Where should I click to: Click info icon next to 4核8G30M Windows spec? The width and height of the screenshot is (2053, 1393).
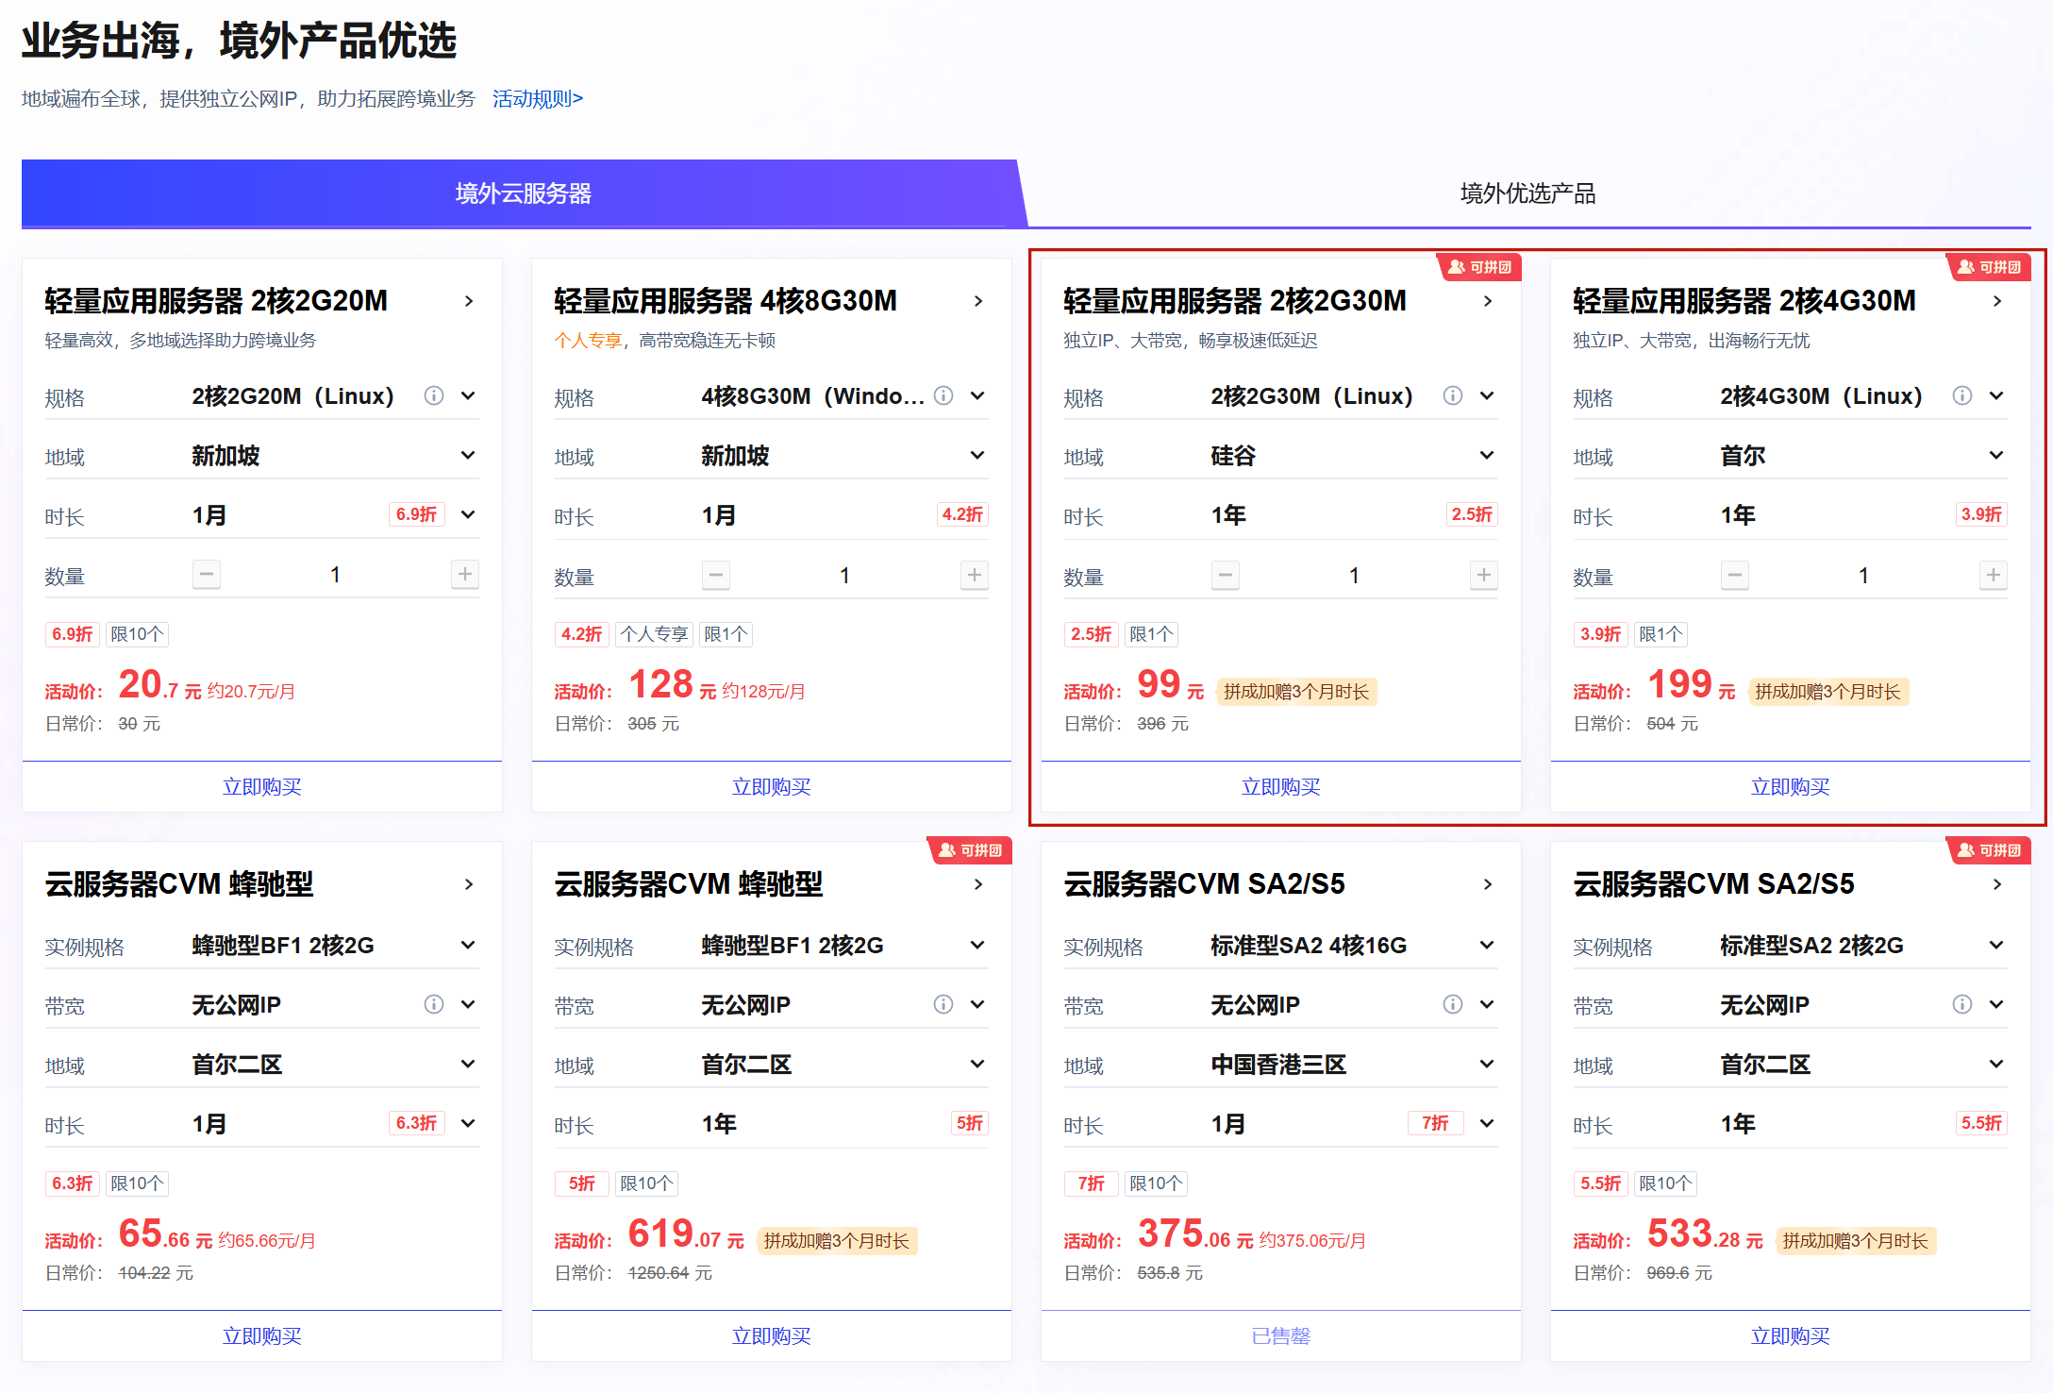click(x=943, y=395)
